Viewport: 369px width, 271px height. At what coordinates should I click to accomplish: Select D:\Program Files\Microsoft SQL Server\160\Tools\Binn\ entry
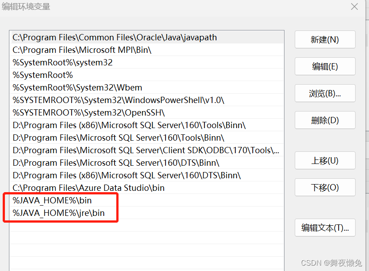(147, 138)
